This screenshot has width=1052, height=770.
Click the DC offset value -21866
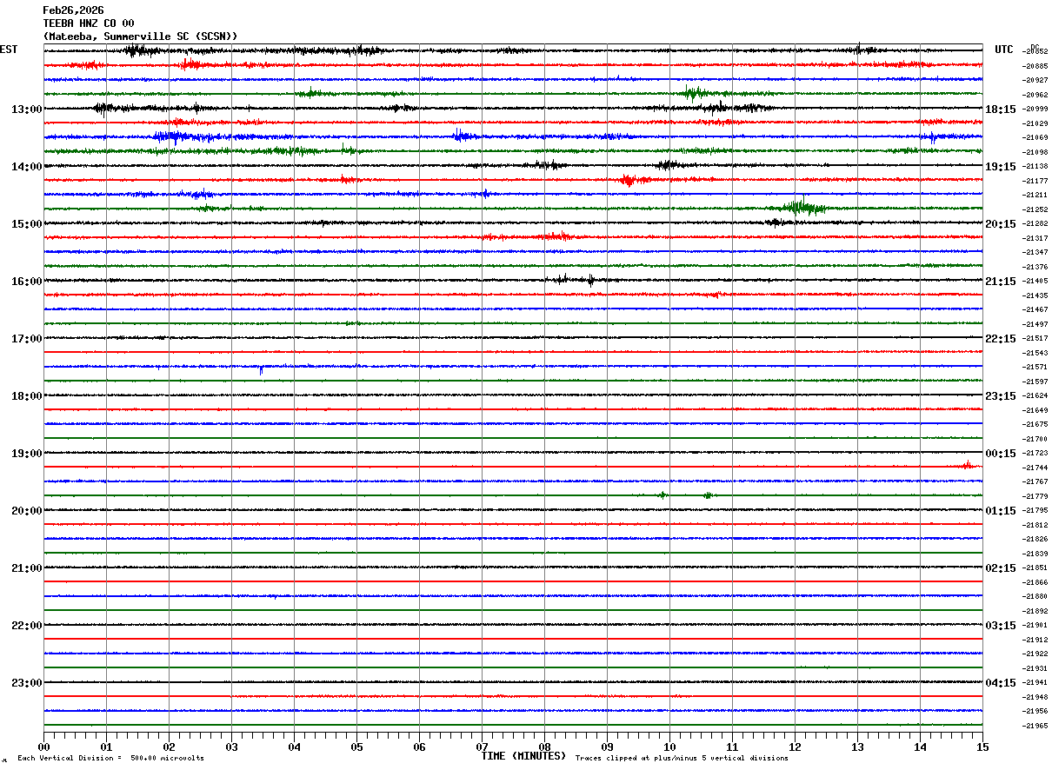1035,582
